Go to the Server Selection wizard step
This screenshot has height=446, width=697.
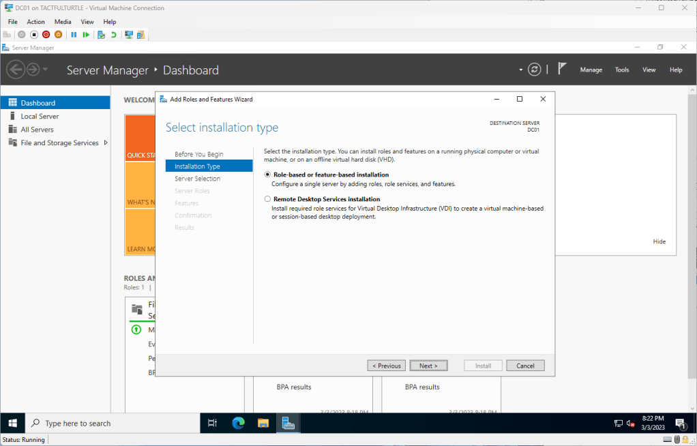point(197,179)
